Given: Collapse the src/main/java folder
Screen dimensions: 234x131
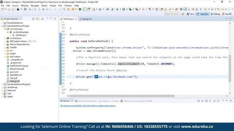Looking at the screenshot, I should coord(5,29).
